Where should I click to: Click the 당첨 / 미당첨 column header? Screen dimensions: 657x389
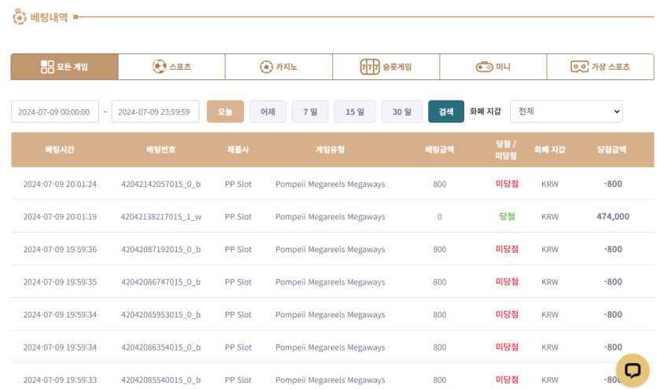pos(506,150)
